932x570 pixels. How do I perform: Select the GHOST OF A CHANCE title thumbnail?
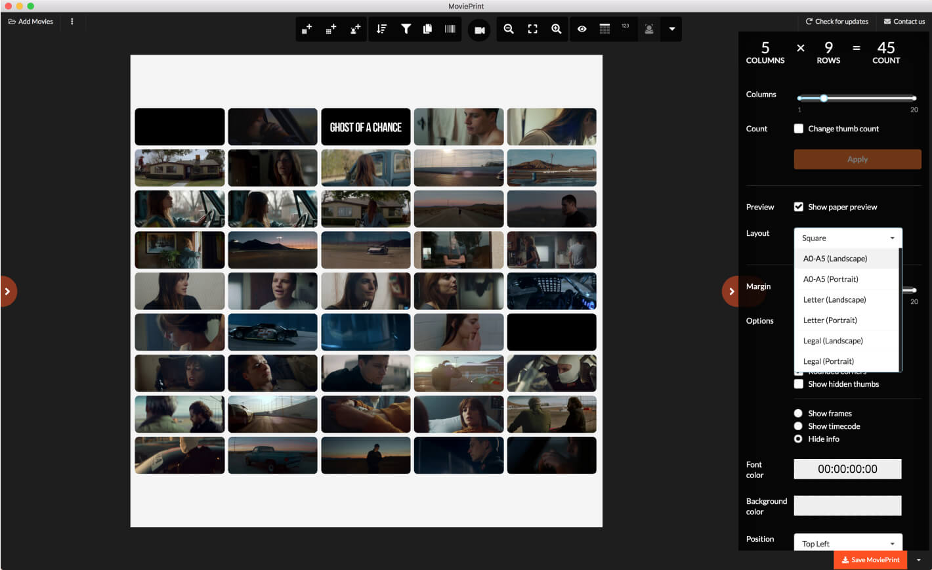tap(366, 127)
